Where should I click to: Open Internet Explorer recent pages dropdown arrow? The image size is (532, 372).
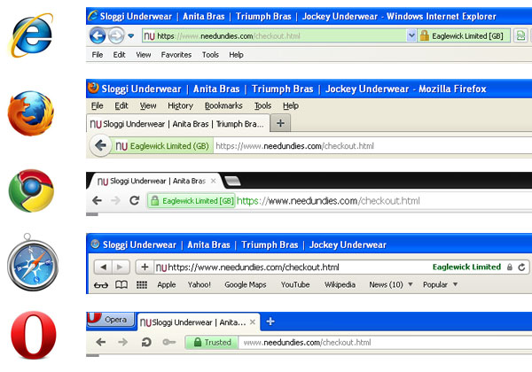click(x=131, y=35)
